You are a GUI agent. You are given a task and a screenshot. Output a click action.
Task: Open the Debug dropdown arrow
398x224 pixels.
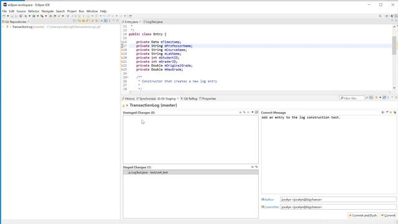click(x=30, y=16)
